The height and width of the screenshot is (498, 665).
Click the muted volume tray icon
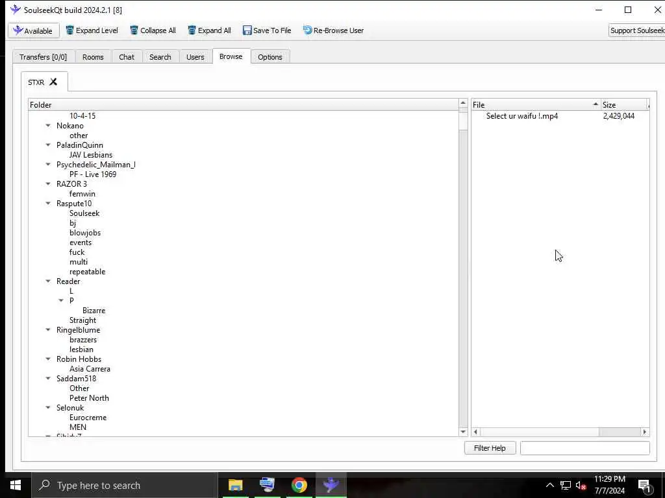click(x=581, y=485)
